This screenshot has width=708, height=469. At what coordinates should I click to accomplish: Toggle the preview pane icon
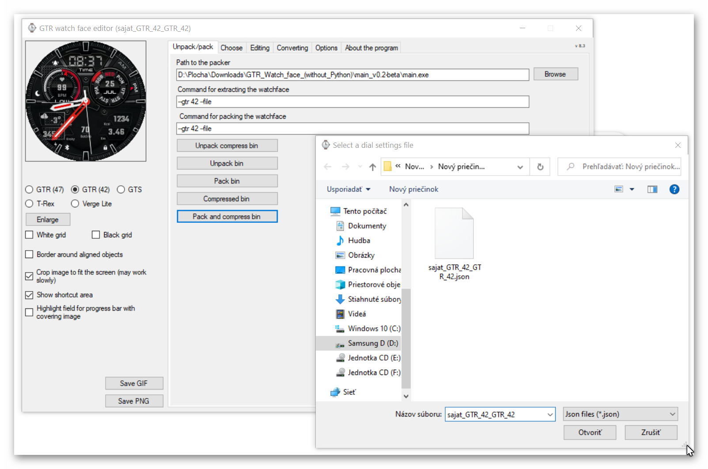(x=652, y=189)
